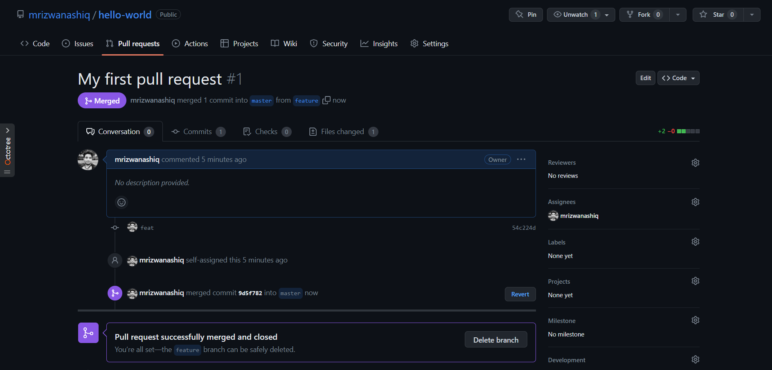The image size is (772, 370).
Task: Click the "No description provided." text
Action: point(152,183)
